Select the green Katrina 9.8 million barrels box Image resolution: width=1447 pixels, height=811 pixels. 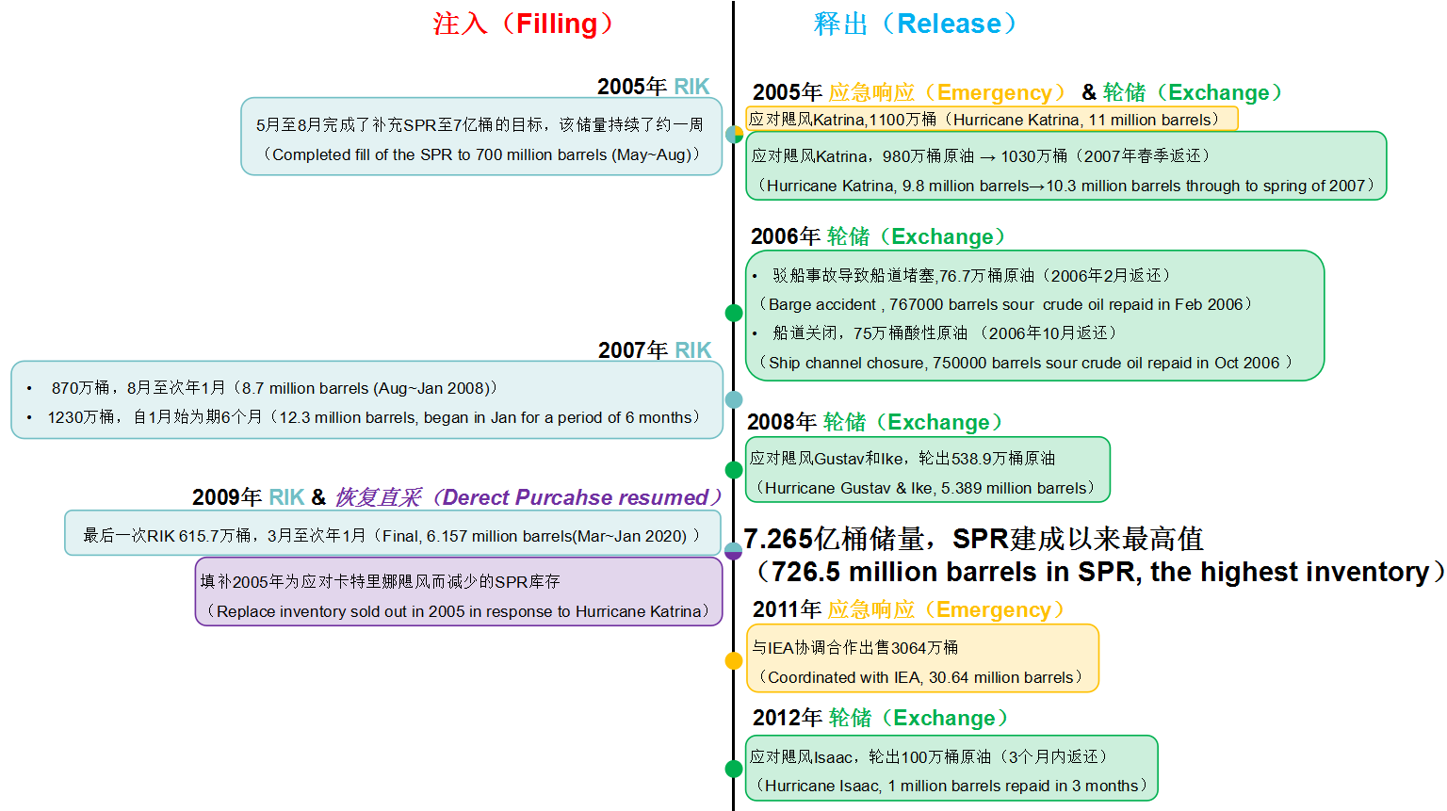[x=1065, y=167]
